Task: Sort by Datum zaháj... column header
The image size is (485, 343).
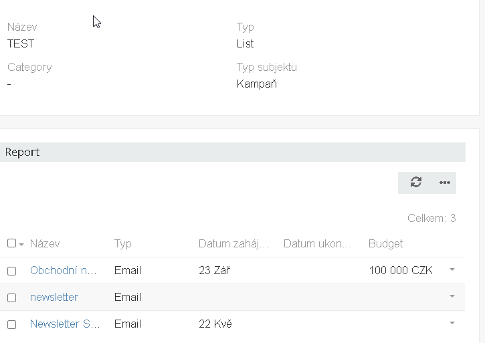Action: [x=233, y=243]
